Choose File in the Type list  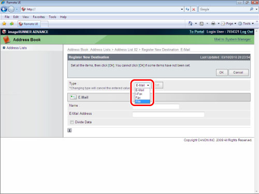click(x=142, y=101)
